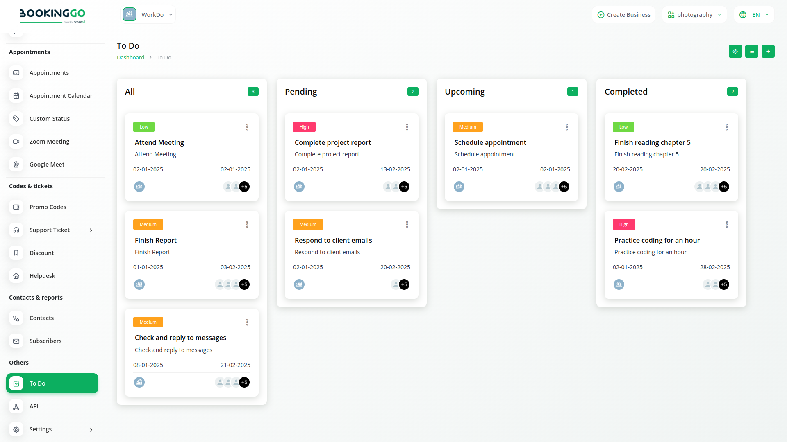This screenshot has width=787, height=442.
Task: Click +5 assignees badge on Finish Report card
Action: pyautogui.click(x=244, y=284)
